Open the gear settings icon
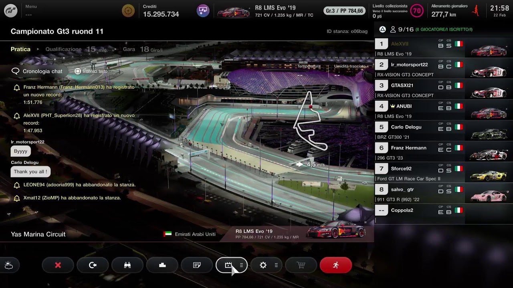The height and width of the screenshot is (288, 513). tap(263, 265)
